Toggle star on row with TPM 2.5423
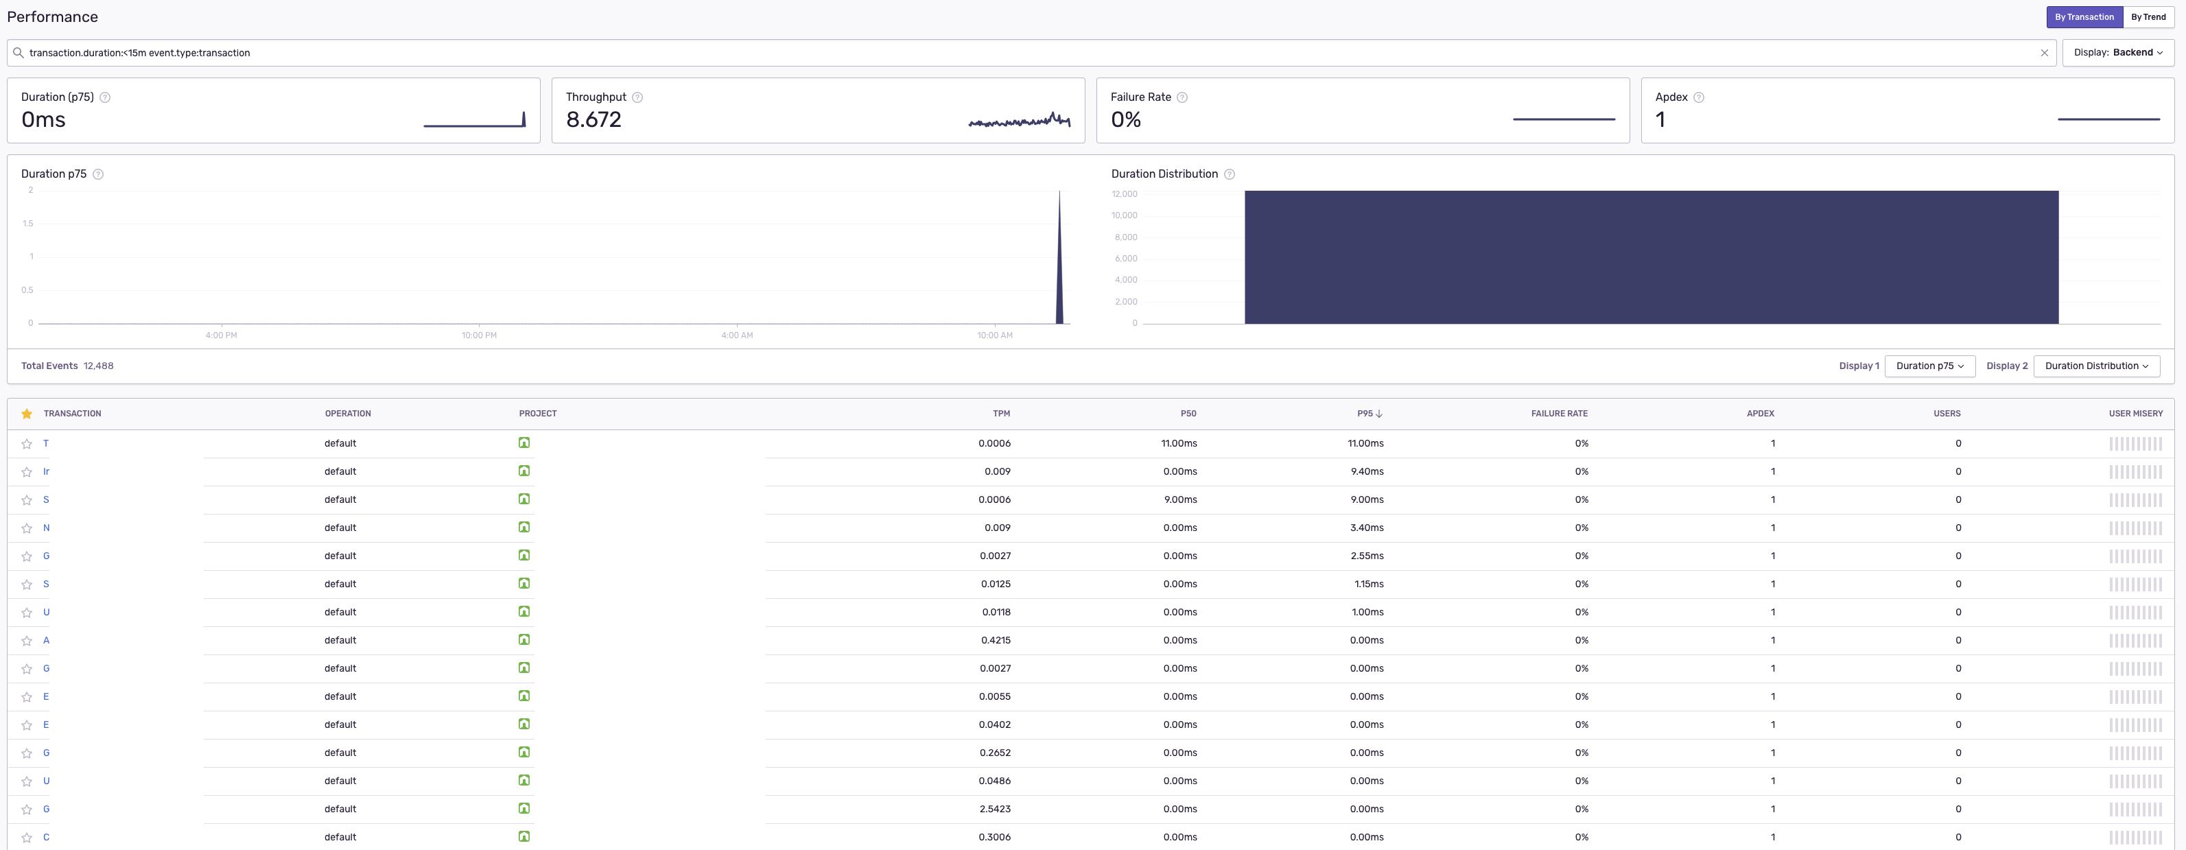This screenshot has width=2186, height=850. click(x=27, y=810)
